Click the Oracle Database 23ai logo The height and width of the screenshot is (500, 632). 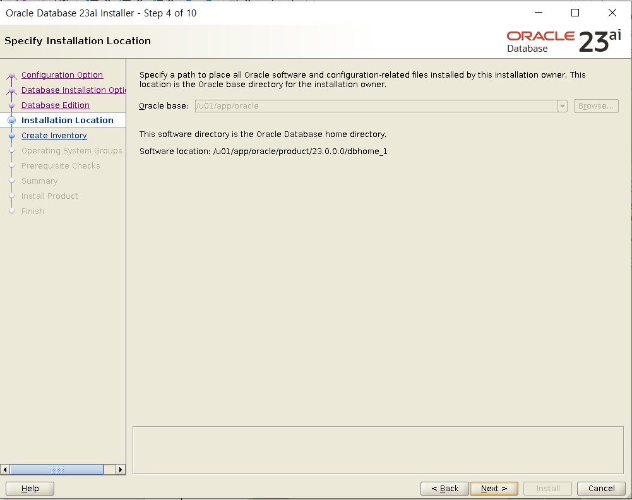pyautogui.click(x=563, y=41)
